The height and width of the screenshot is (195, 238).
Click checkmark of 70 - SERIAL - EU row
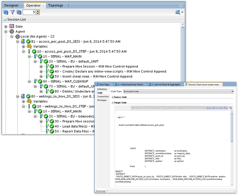pos(46,86)
